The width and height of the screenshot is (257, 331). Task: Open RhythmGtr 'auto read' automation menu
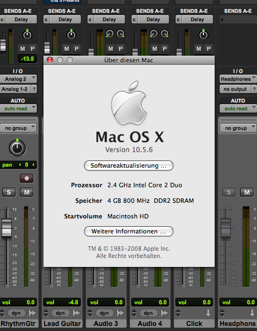click(18, 109)
